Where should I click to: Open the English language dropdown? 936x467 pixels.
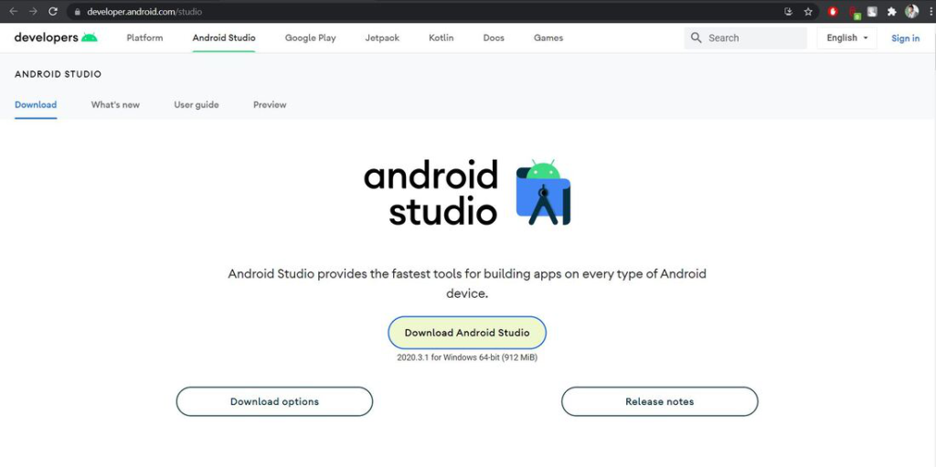coord(846,37)
